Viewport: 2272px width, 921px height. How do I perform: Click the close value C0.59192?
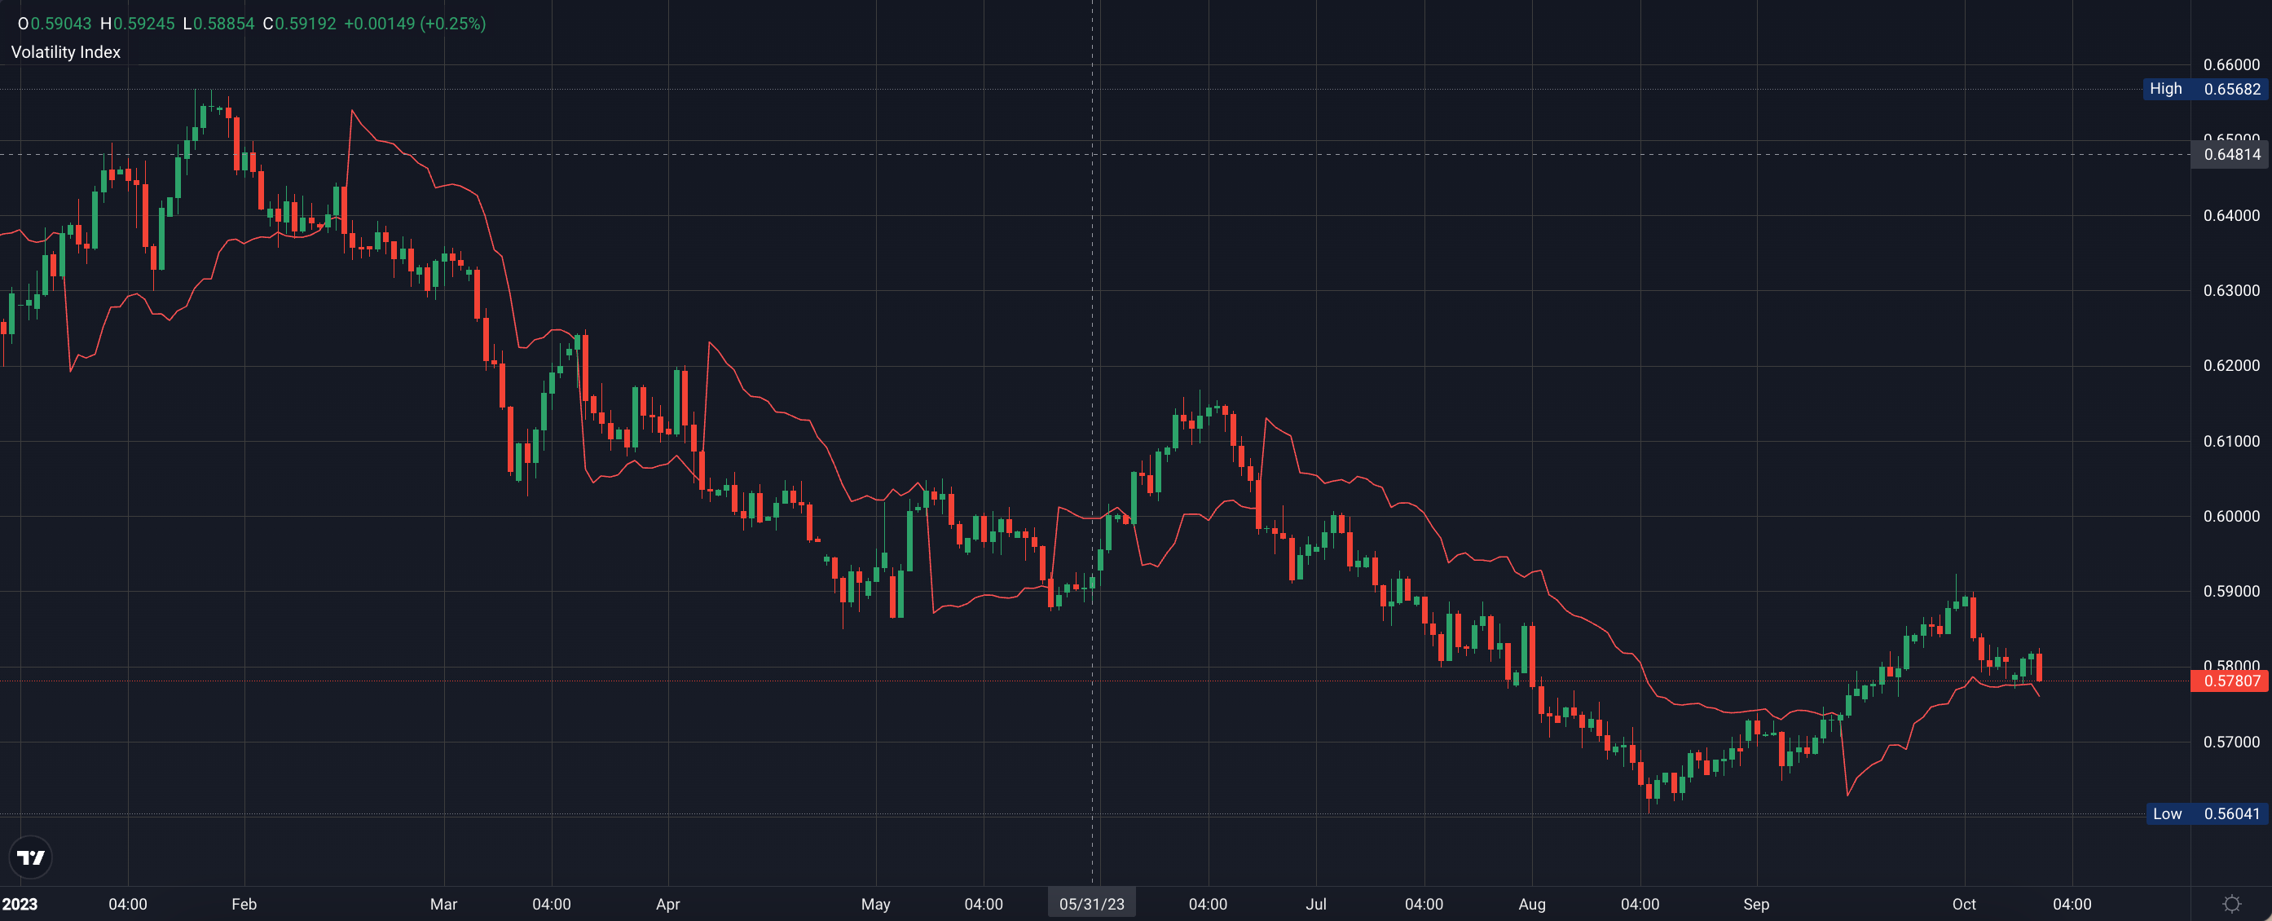point(300,24)
